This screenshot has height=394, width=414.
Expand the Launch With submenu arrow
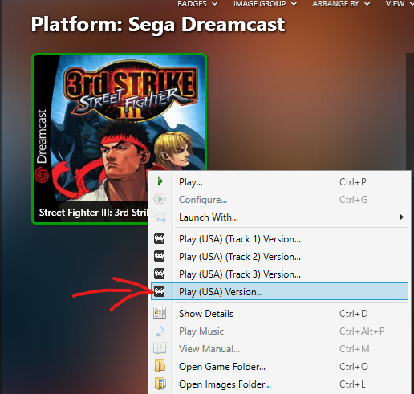pyautogui.click(x=402, y=217)
